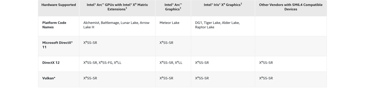Click XeSS-SR, XeSS-FG, XeLL cell
365x93 pixels.
102,62
